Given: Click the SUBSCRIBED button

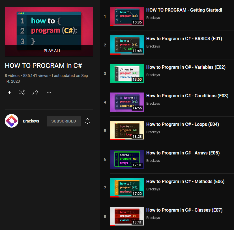Looking at the screenshot, I should (64, 121).
